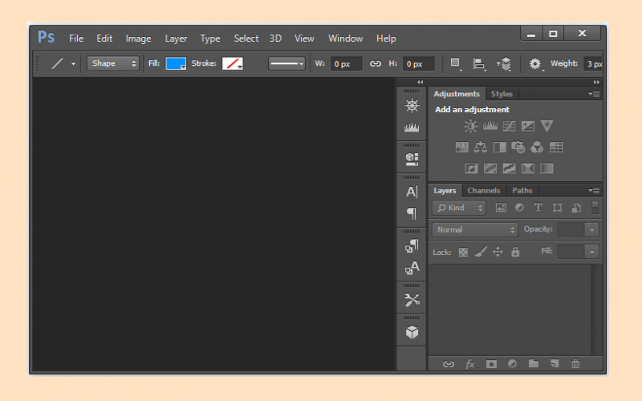Add a Photo Filter adjustment
This screenshot has width=642, height=401.
pyautogui.click(x=518, y=147)
